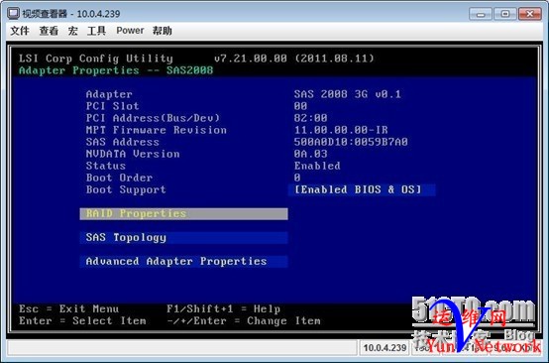The image size is (549, 363).
Task: Click the F1/Shift+1 = Help hint
Action: point(223,309)
